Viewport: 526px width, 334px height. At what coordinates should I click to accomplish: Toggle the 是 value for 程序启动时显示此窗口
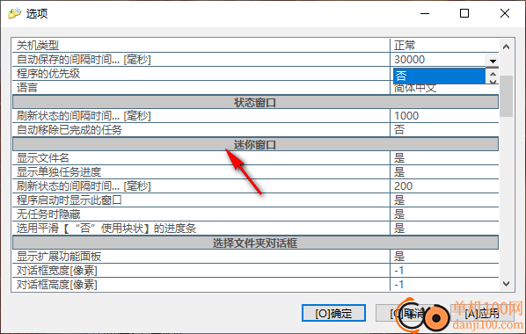pyautogui.click(x=399, y=200)
